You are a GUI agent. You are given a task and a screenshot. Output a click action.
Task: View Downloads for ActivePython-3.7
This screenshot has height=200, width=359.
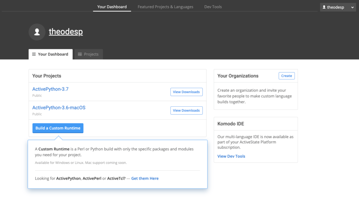pyautogui.click(x=186, y=92)
